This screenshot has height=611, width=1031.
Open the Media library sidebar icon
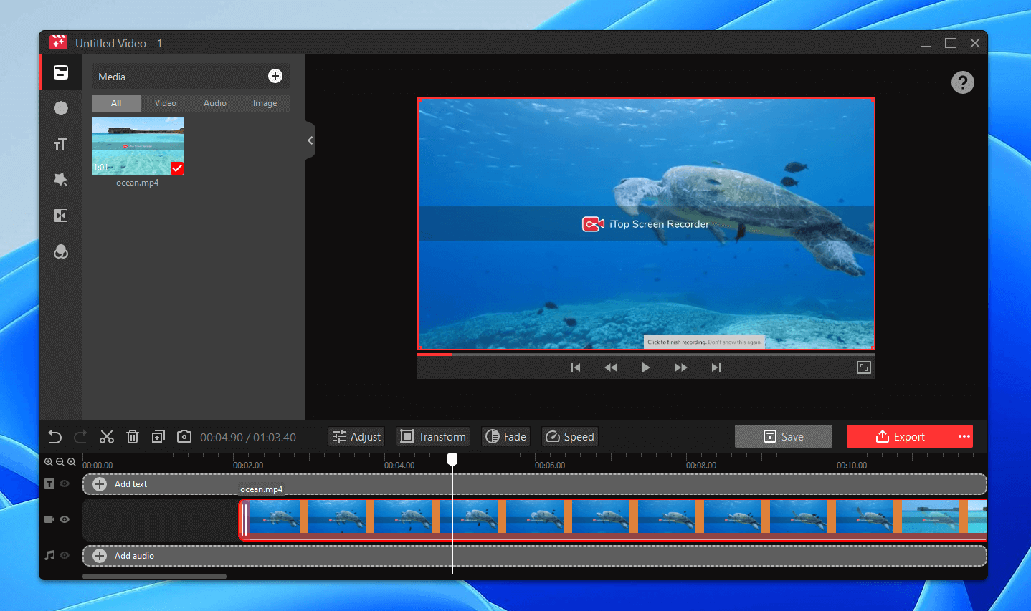(x=61, y=72)
